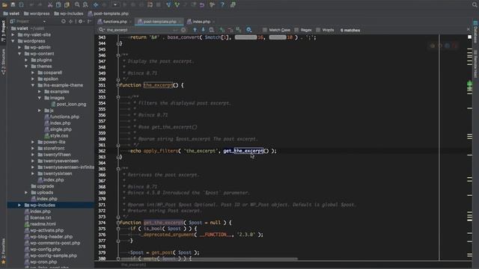Click the Save All toolbar icon

(13, 4)
